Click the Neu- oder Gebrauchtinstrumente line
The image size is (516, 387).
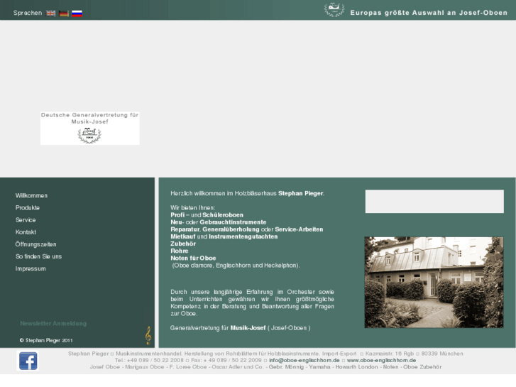coord(218,222)
